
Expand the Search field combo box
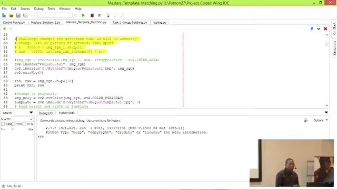pyautogui.click(x=31, y=119)
